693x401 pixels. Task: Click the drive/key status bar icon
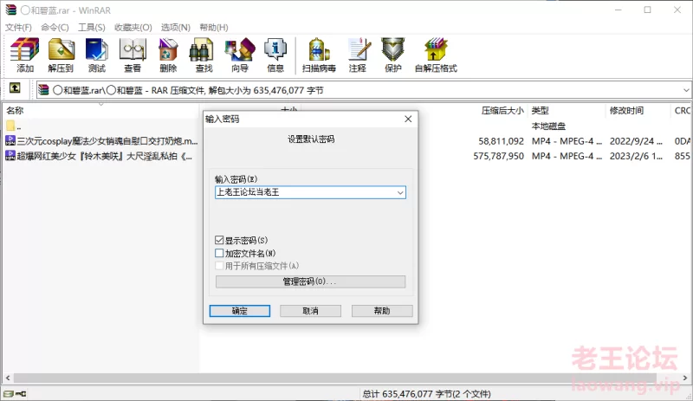(x=15, y=393)
